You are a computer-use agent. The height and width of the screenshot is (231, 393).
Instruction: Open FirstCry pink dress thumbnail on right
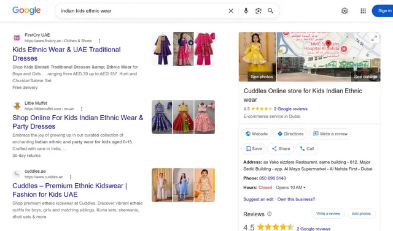click(204, 49)
